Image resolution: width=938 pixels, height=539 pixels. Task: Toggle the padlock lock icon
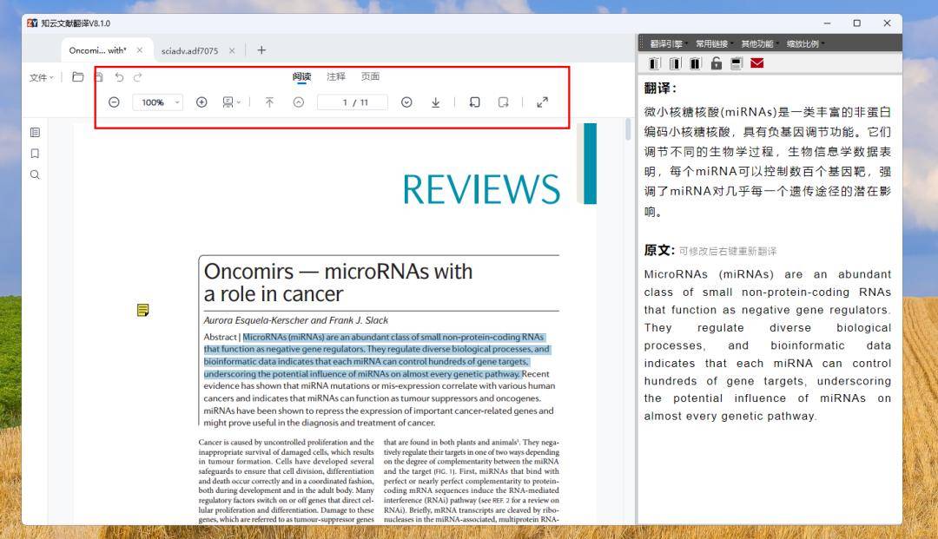[x=716, y=63]
